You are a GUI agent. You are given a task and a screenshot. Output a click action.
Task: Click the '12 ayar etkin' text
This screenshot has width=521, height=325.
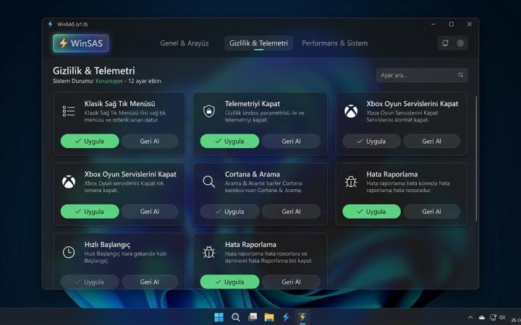point(145,81)
